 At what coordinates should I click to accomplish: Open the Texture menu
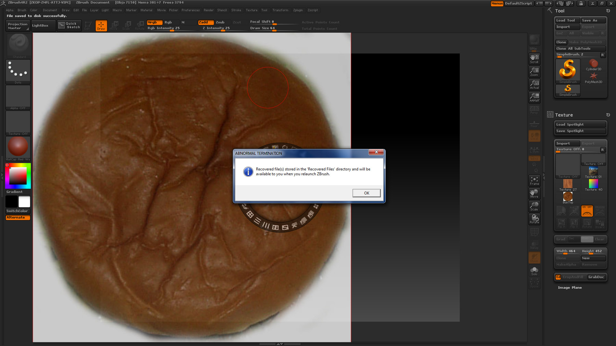[x=252, y=10]
